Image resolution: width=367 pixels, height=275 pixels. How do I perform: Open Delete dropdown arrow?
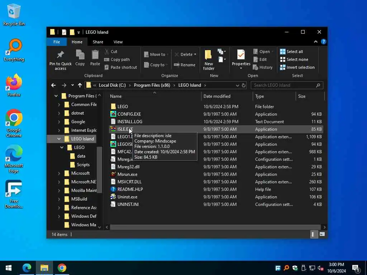195,54
